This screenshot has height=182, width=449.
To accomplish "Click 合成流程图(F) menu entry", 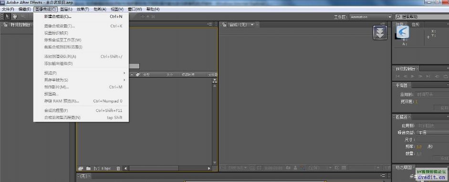I will click(x=81, y=110).
